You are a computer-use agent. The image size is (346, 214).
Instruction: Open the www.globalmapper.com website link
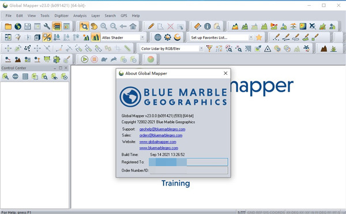[158, 142]
